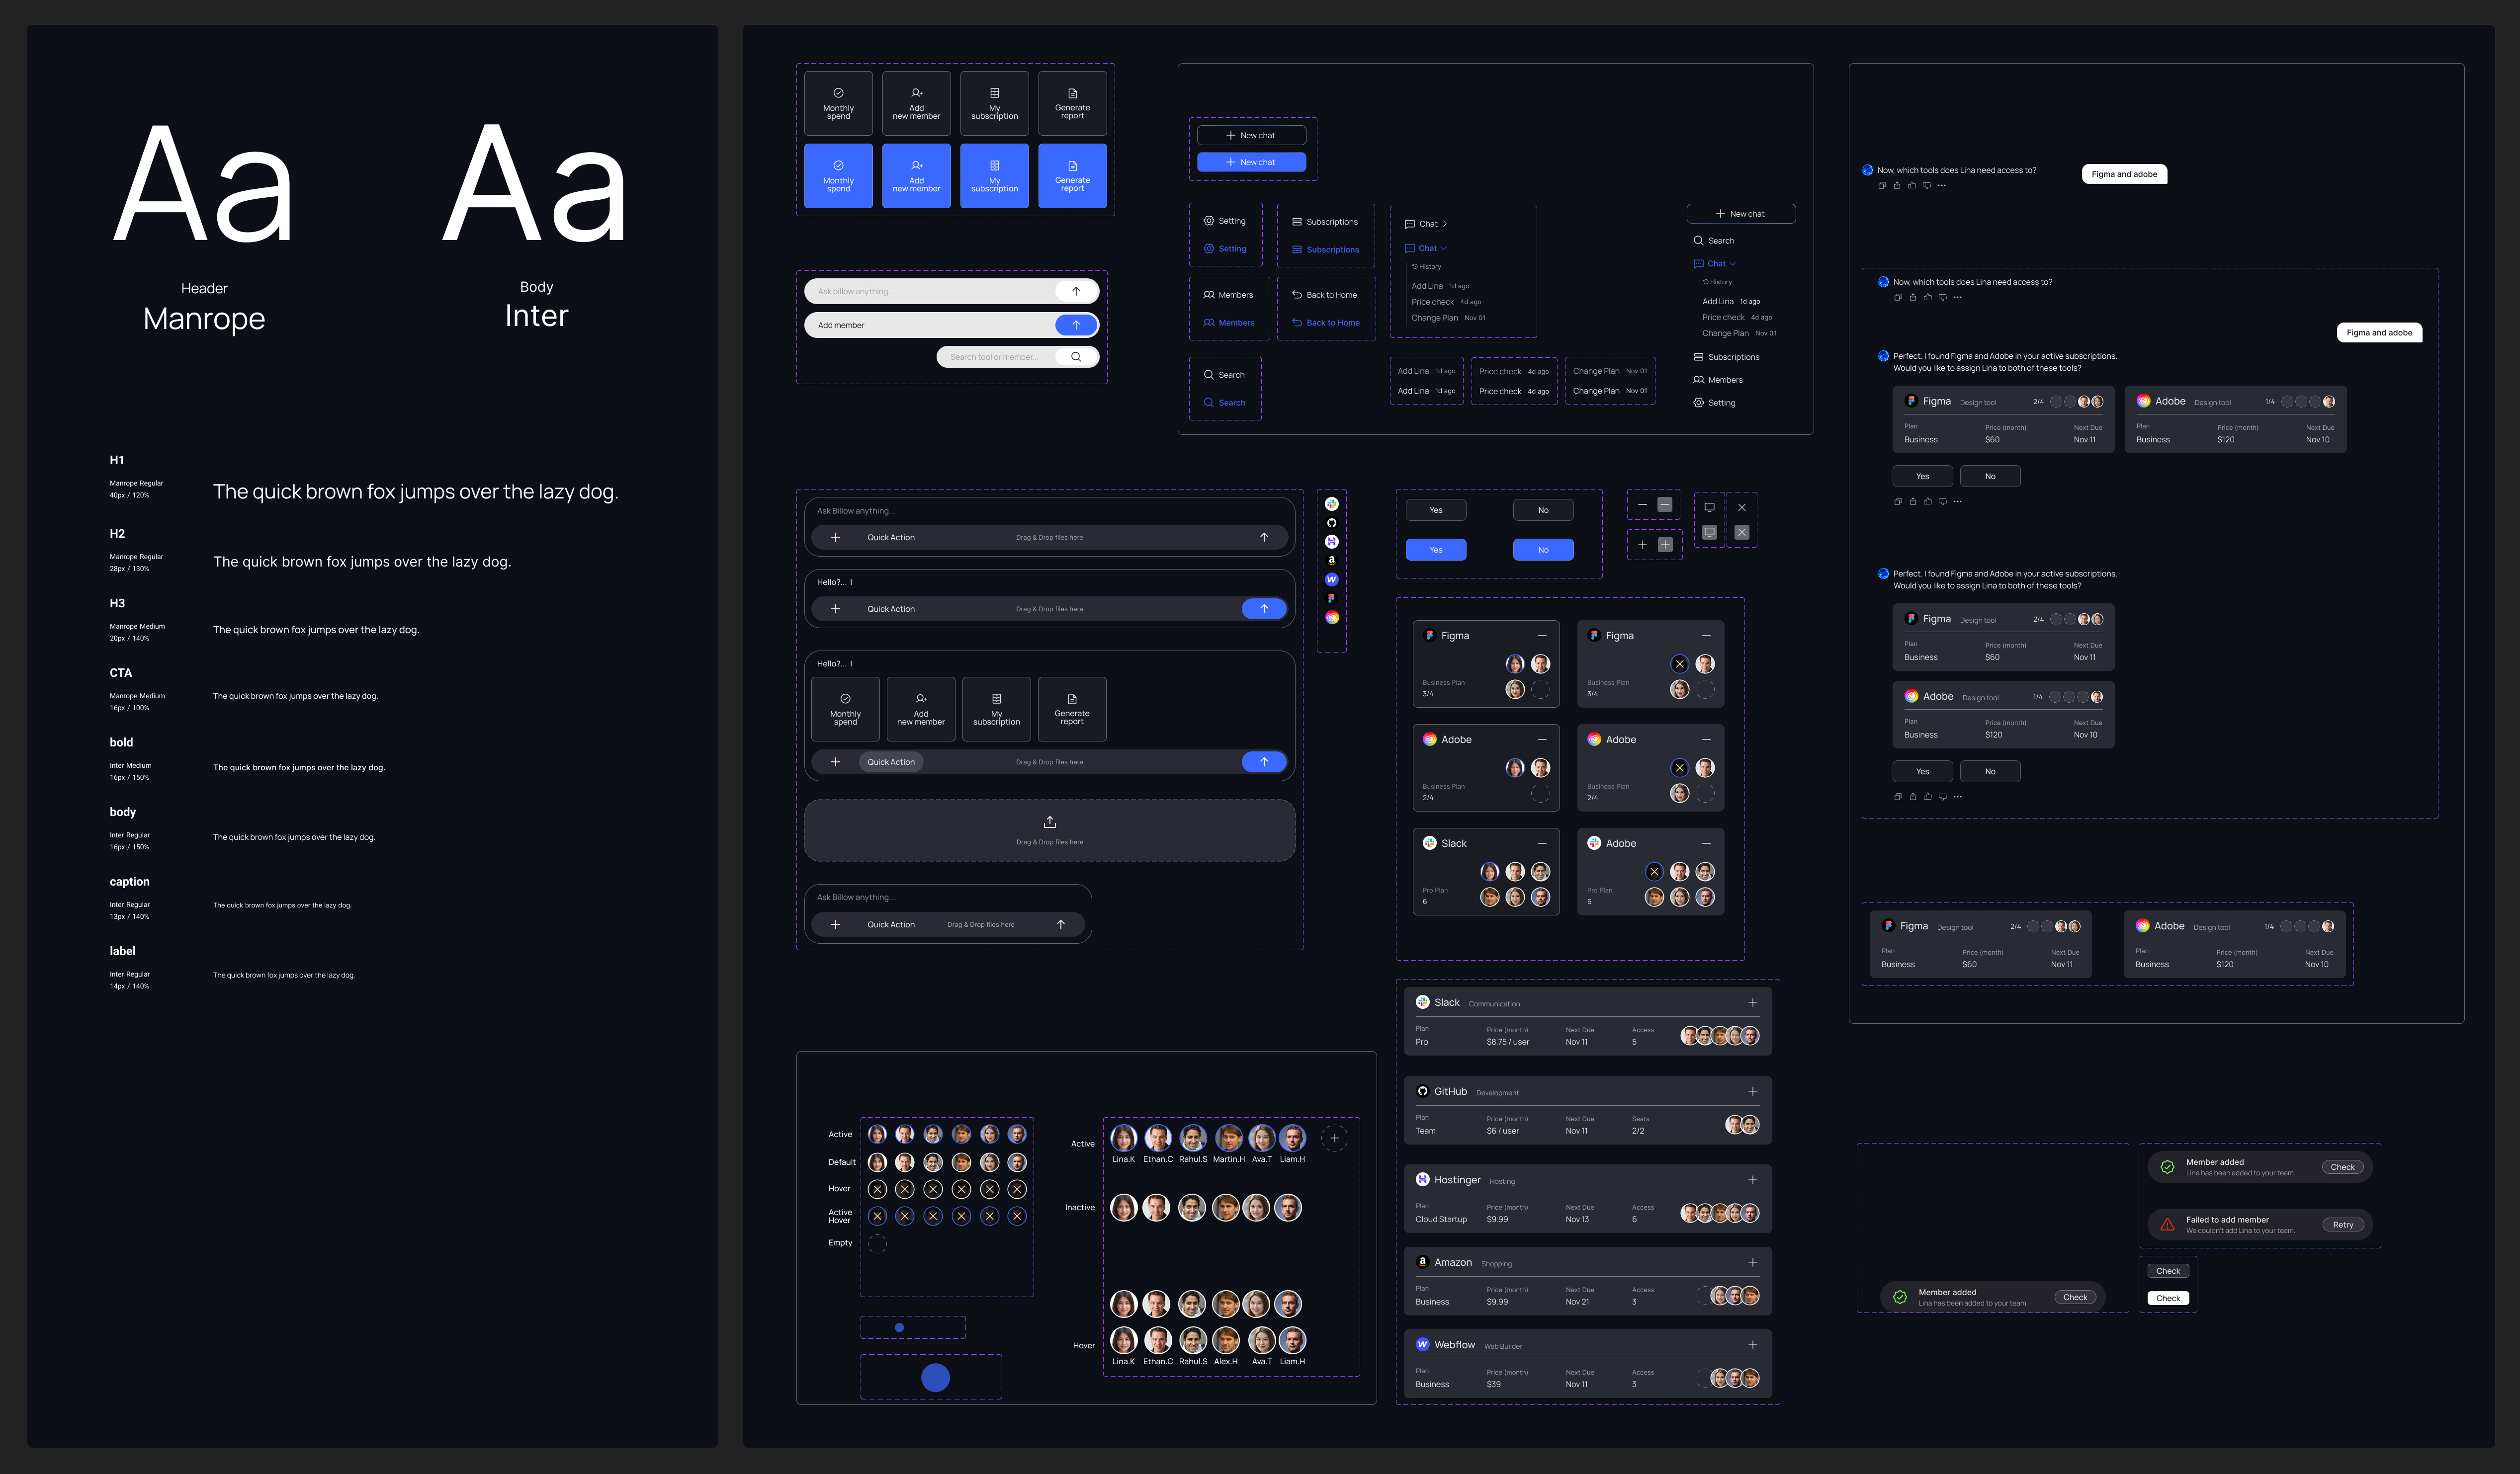Click the GitHub logo in the vertical logo strip
2520x1474 pixels.
click(1331, 523)
